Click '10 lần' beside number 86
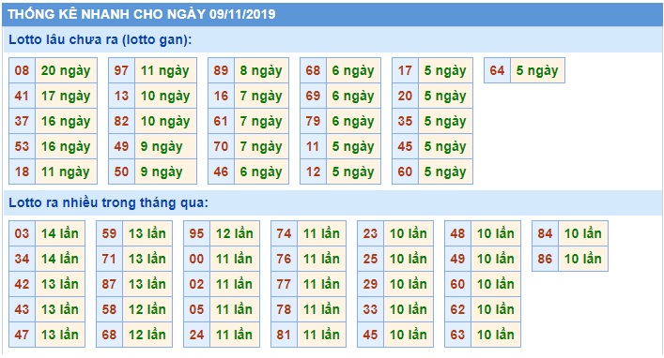 pyautogui.click(x=583, y=259)
